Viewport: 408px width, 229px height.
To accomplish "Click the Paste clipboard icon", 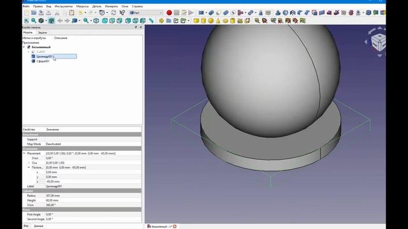I will 72,13.
